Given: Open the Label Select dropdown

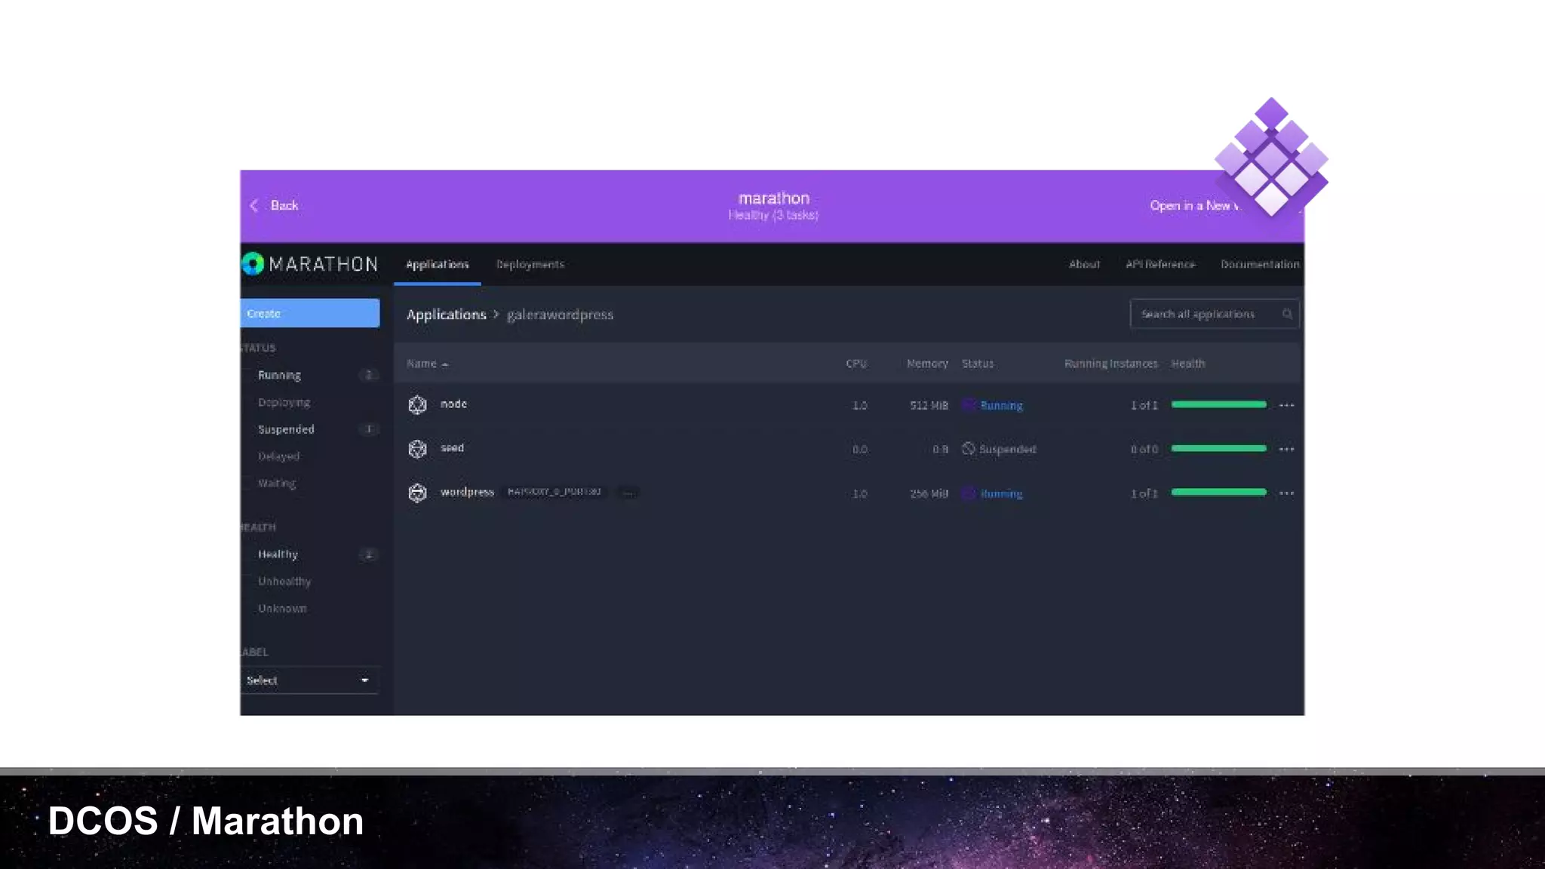Looking at the screenshot, I should (309, 680).
